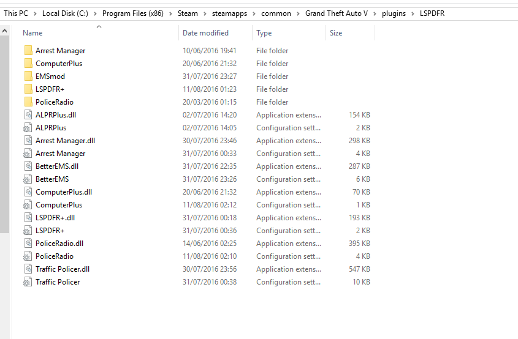Select the ComputerPlus.dll file name
This screenshot has width=518, height=339.
[64, 192]
